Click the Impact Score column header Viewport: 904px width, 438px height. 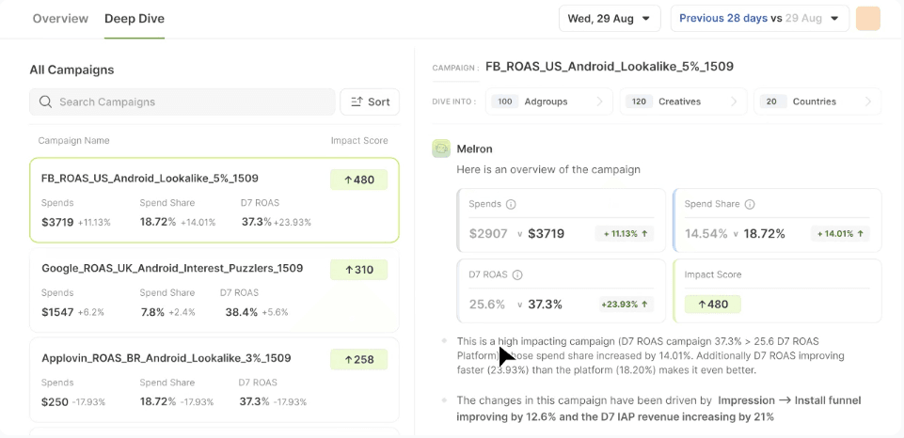click(359, 140)
